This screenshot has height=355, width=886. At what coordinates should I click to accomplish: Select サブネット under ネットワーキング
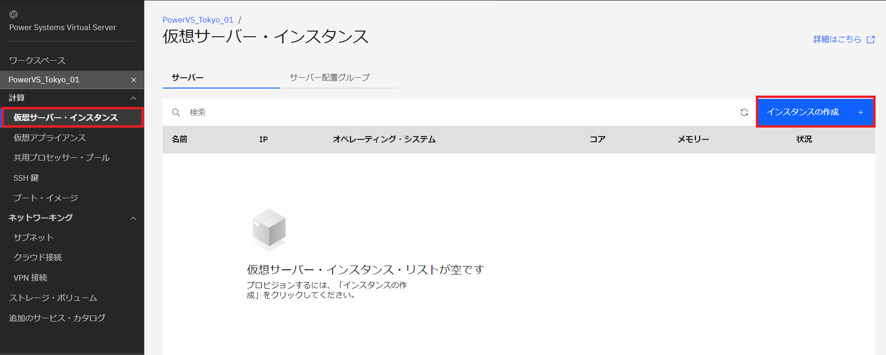33,238
